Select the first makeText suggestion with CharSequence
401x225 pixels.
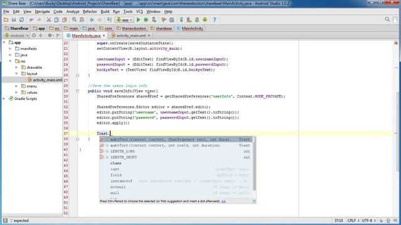[x=176, y=139]
